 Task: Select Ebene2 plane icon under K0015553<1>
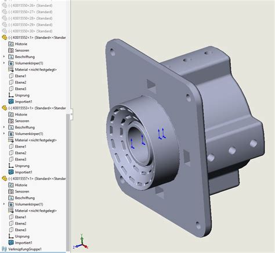(x=11, y=153)
